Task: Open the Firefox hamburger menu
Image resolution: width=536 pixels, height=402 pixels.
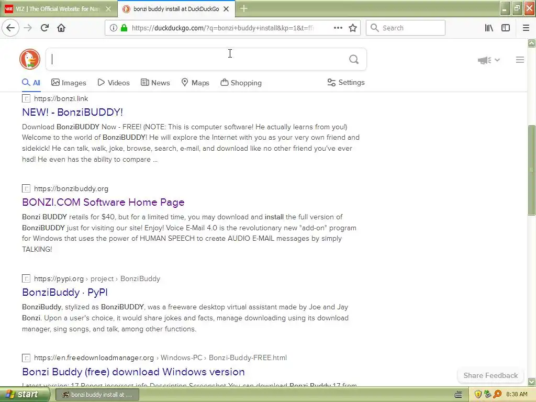Action: click(x=526, y=28)
